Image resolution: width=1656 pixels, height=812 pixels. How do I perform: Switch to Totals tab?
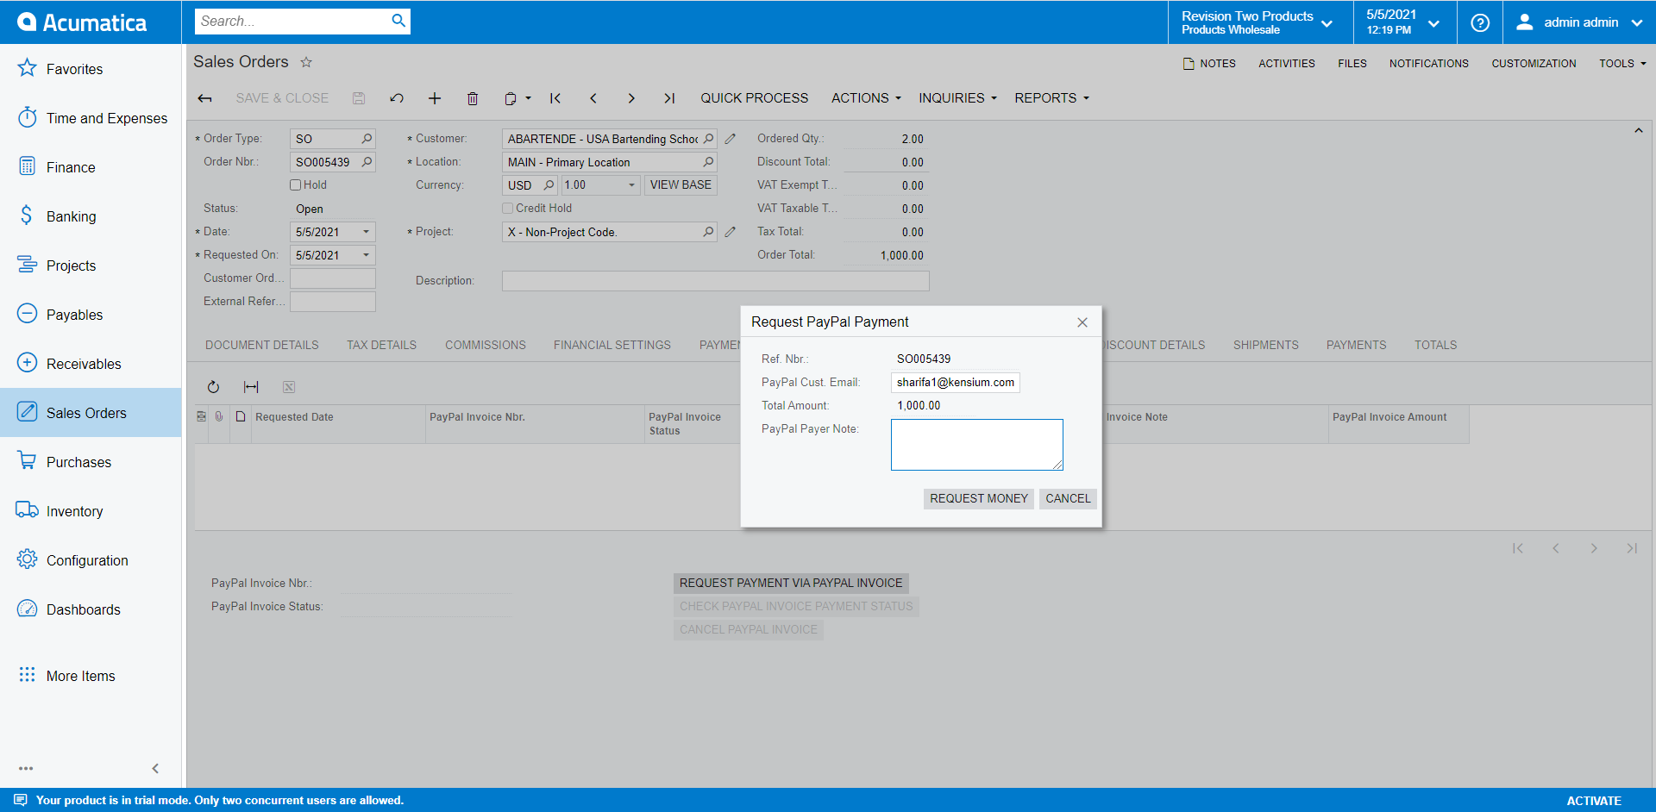point(1435,345)
